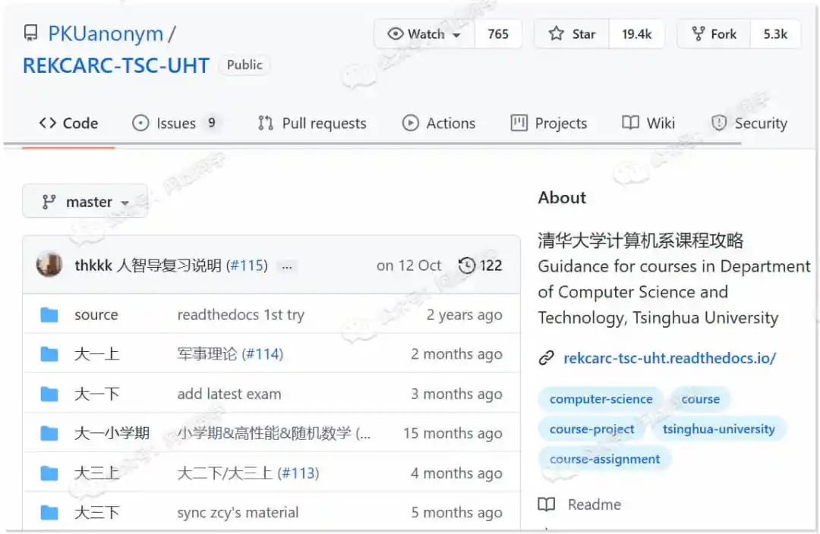This screenshot has width=820, height=534.
Task: Open the 大三上 folder
Action: pos(96,473)
